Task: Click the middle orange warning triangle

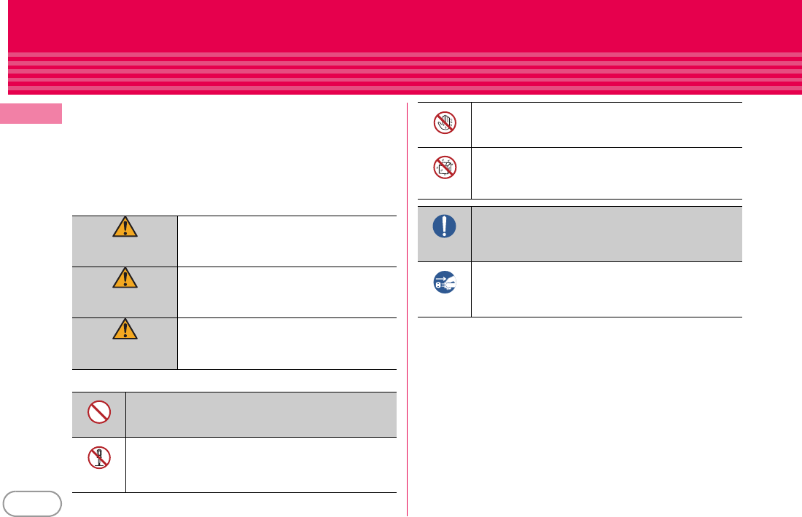Action: [124, 280]
